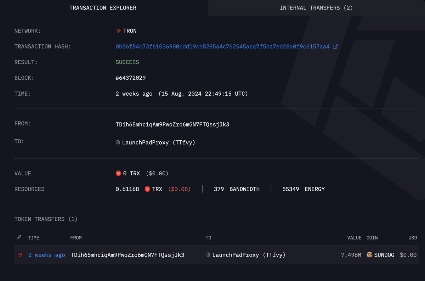Open the Internal Transfers (2) tab
The image size is (425, 281).
pyautogui.click(x=316, y=7)
